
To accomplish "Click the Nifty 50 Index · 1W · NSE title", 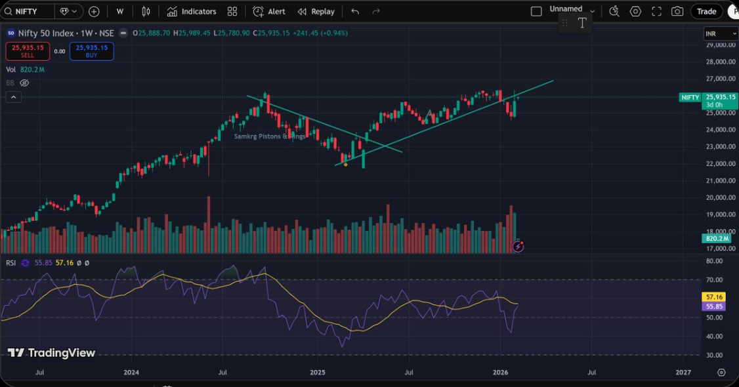I will [66, 33].
